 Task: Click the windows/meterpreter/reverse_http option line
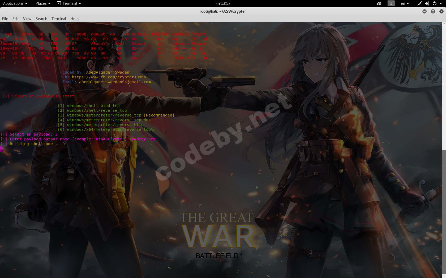[x=101, y=125]
